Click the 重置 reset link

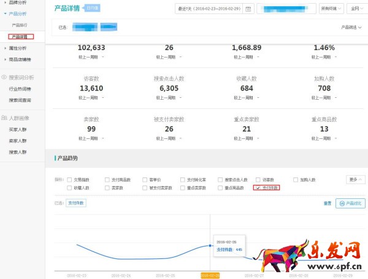(327, 203)
